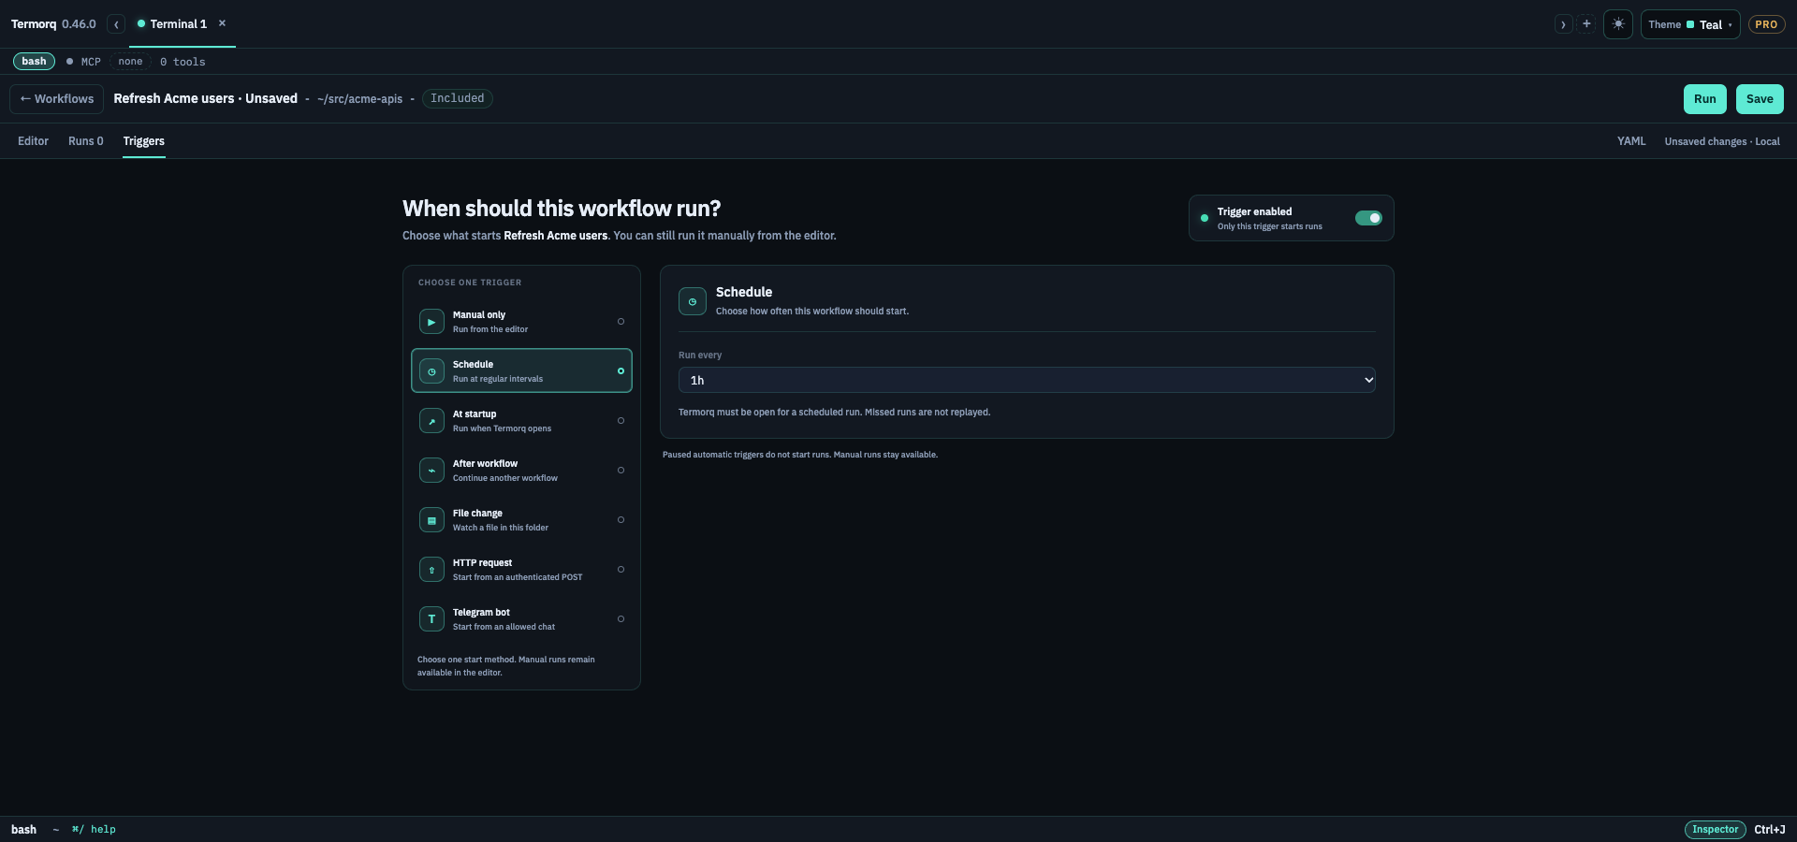Screen dimensions: 1797x842
Task: Click the clock icon in the Schedule panel header
Action: [693, 301]
